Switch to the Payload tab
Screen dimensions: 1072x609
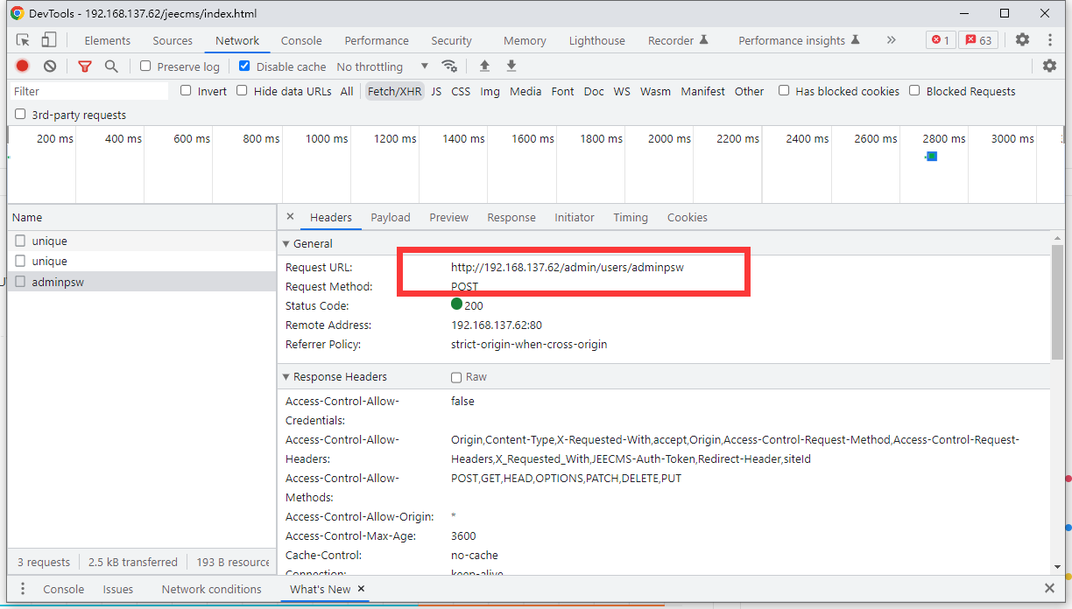[390, 217]
